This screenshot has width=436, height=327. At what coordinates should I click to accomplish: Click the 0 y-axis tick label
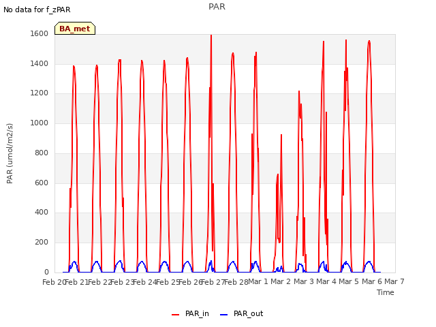[x=46, y=272]
